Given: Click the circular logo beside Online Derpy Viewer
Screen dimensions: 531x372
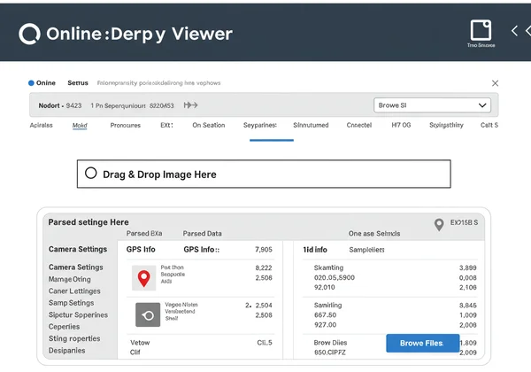Looking at the screenshot, I should tap(29, 34).
